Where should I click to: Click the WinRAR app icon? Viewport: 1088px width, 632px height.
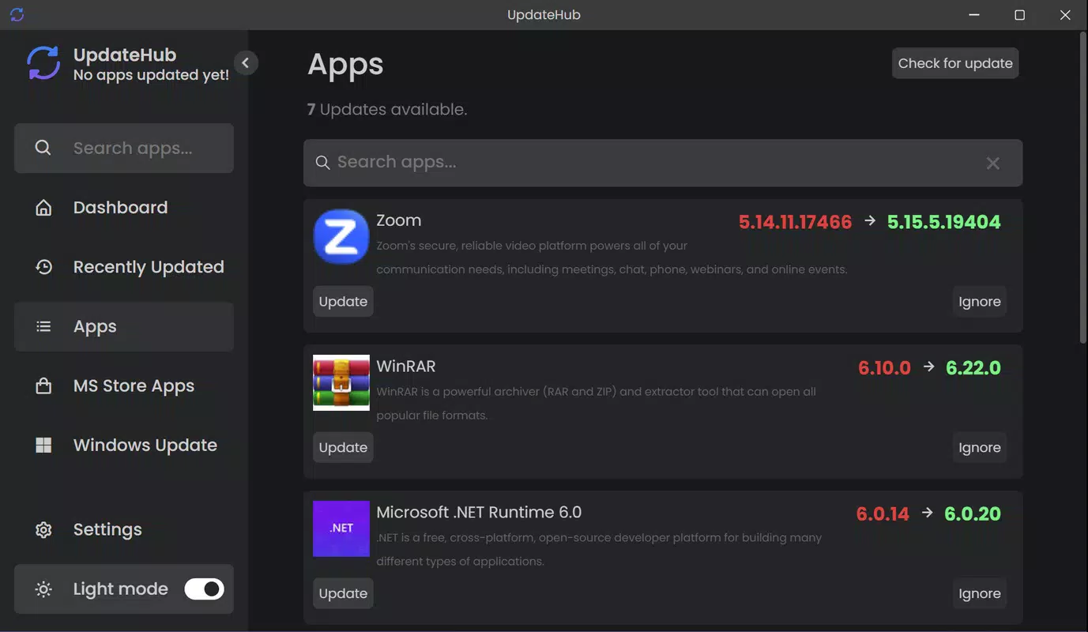click(341, 382)
